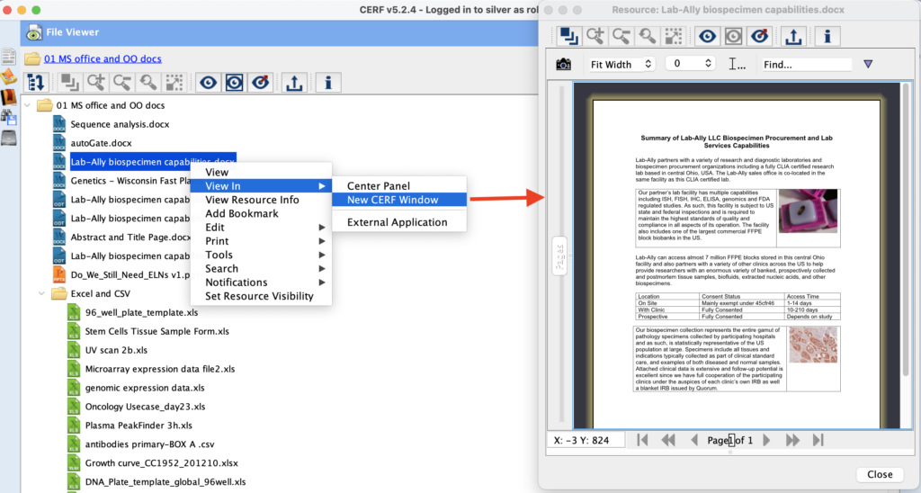This screenshot has width=921, height=493.
Task: Click the zoom out magnifier in the resource window
Action: click(621, 36)
